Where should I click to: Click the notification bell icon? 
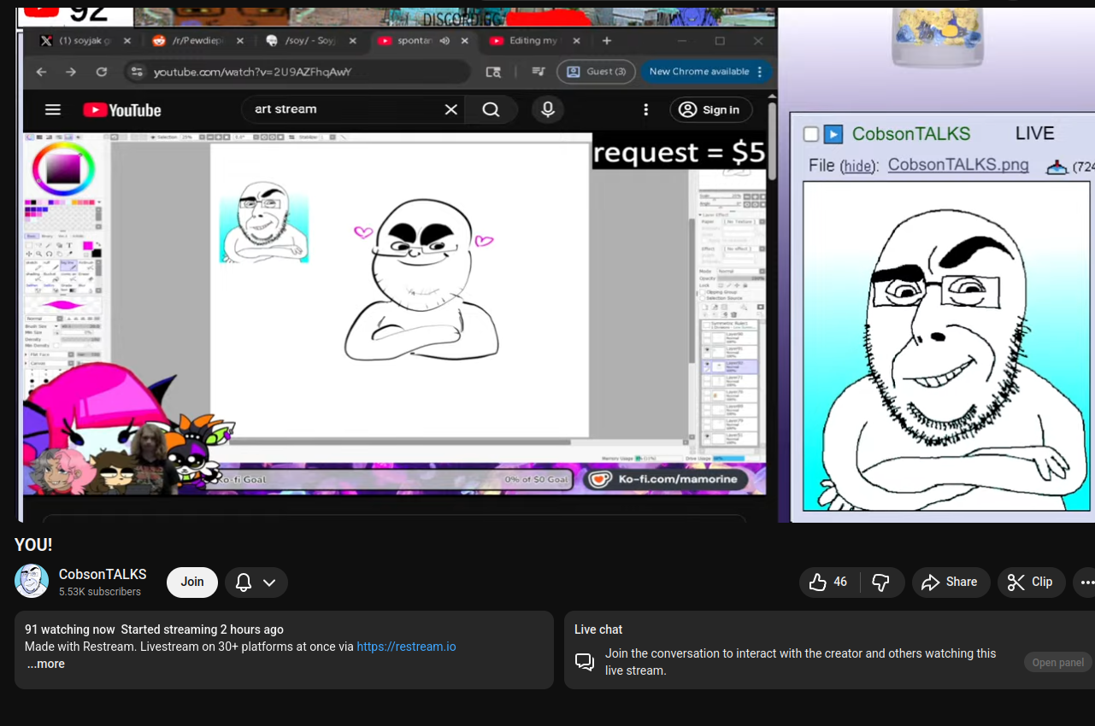click(x=244, y=583)
